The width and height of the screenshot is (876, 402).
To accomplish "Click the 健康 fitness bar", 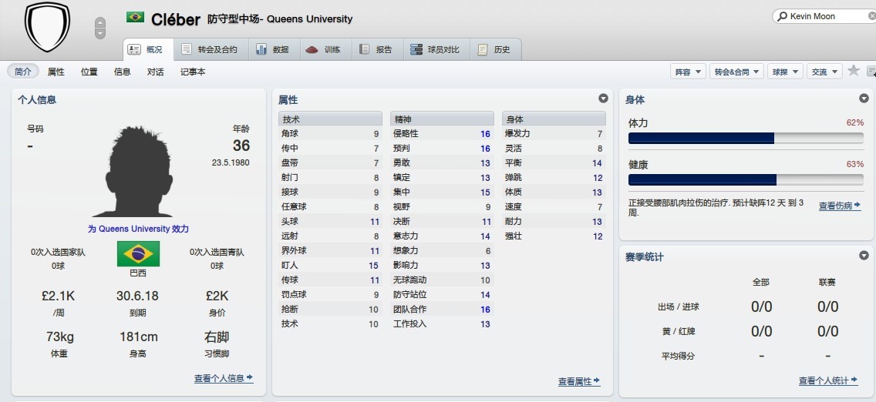I will pyautogui.click(x=746, y=179).
